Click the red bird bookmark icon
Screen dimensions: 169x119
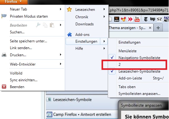123,19
